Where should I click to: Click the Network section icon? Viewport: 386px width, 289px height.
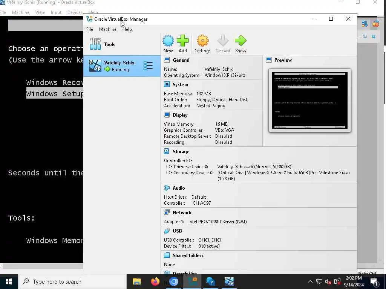click(167, 212)
